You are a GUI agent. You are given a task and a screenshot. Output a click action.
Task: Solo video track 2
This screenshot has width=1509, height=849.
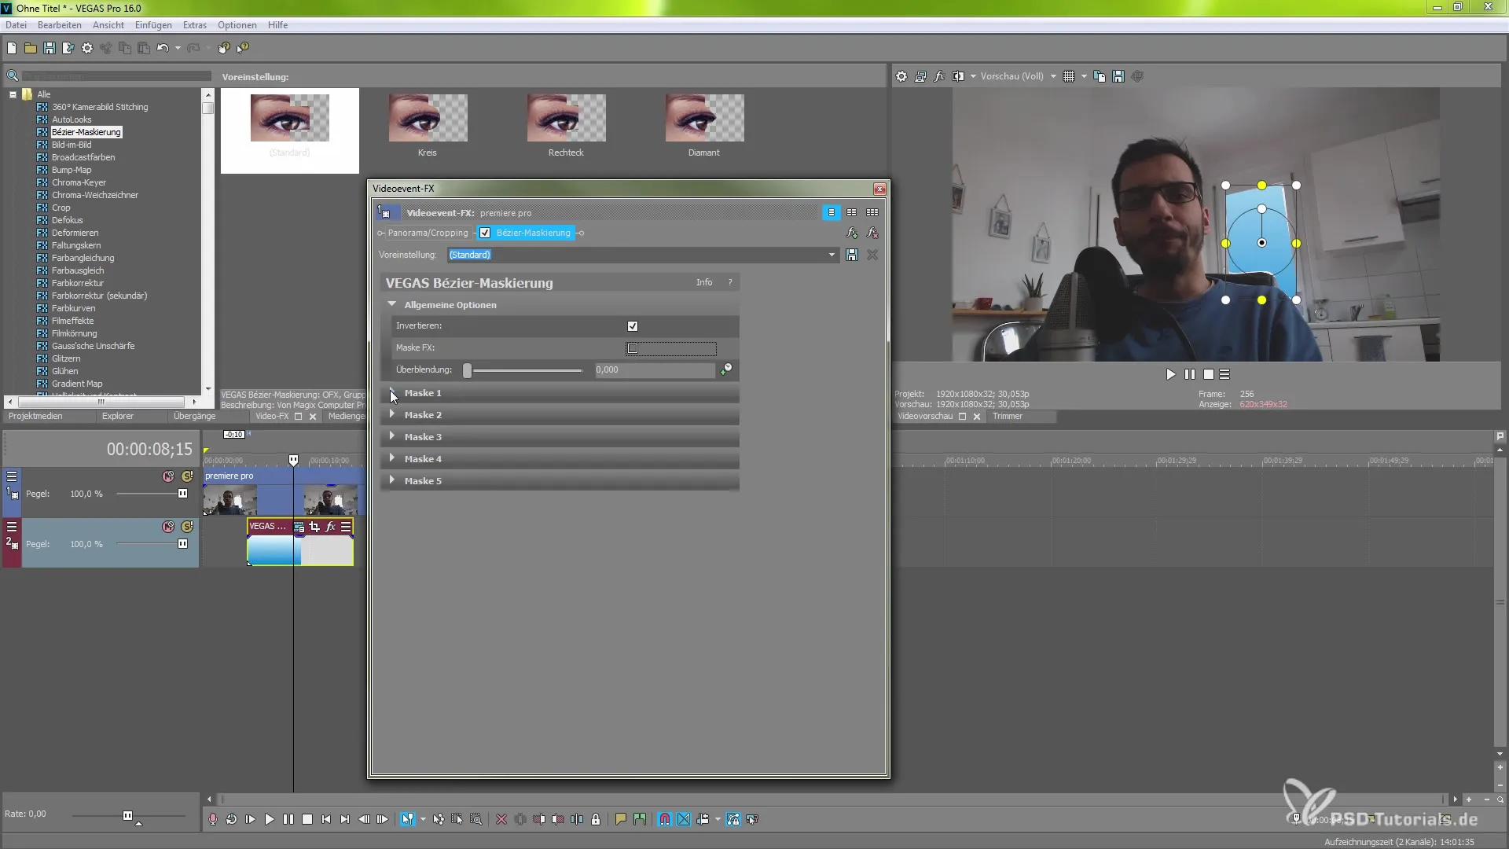pyautogui.click(x=187, y=527)
